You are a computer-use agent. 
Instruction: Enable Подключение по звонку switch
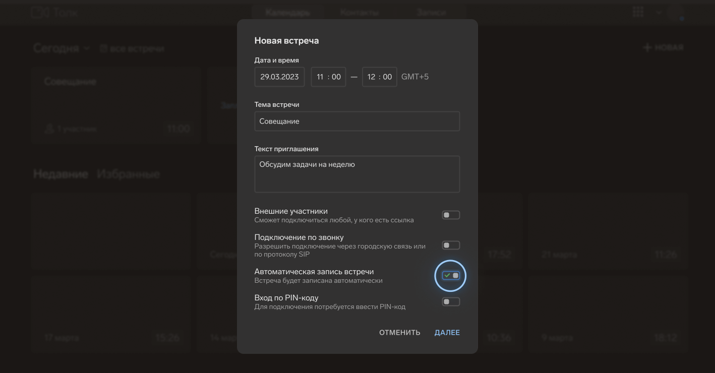pyautogui.click(x=451, y=245)
